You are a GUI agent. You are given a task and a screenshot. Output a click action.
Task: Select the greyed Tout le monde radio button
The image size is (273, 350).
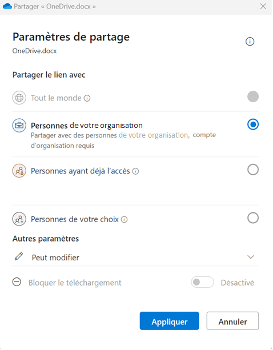click(x=253, y=96)
